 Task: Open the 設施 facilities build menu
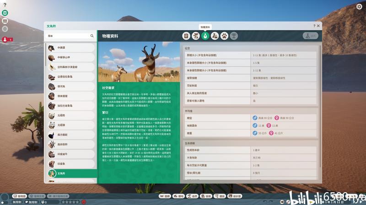(206, 196)
